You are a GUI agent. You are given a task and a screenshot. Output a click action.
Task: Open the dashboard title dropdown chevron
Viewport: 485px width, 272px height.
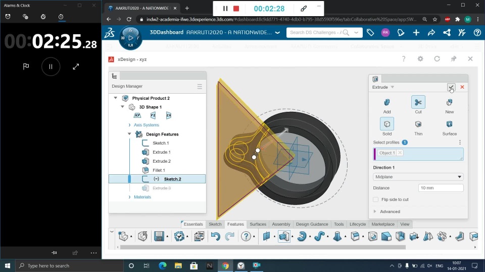tap(277, 32)
